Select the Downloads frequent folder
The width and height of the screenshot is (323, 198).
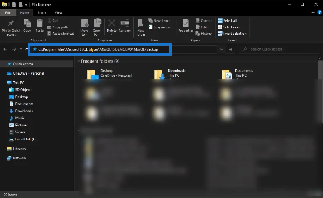(170, 74)
